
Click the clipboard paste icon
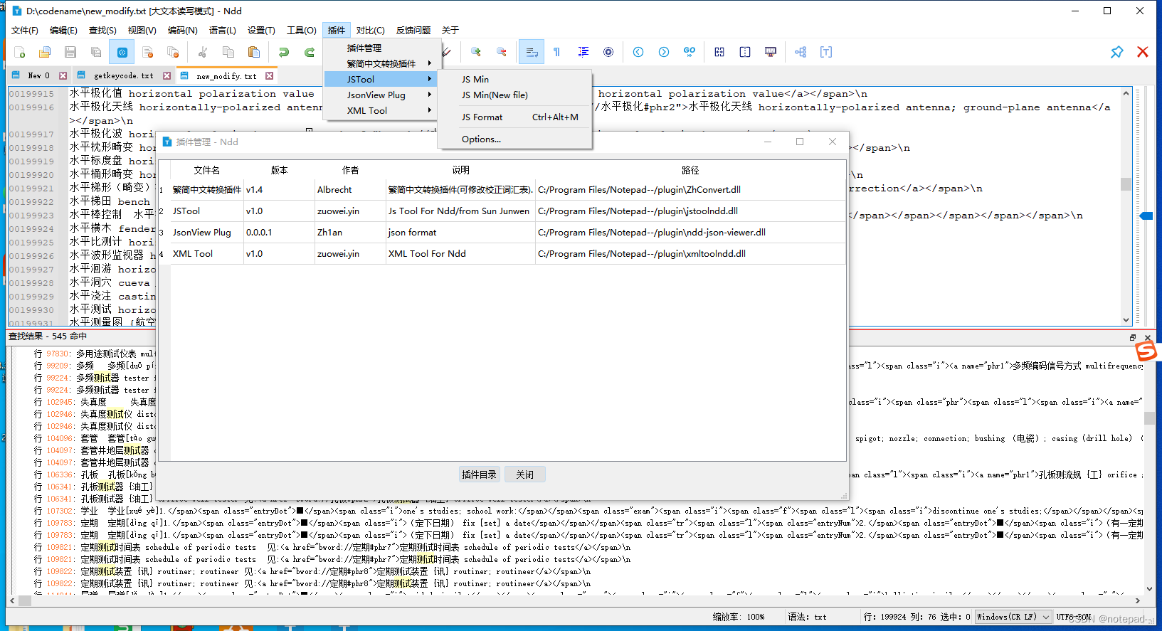point(254,52)
